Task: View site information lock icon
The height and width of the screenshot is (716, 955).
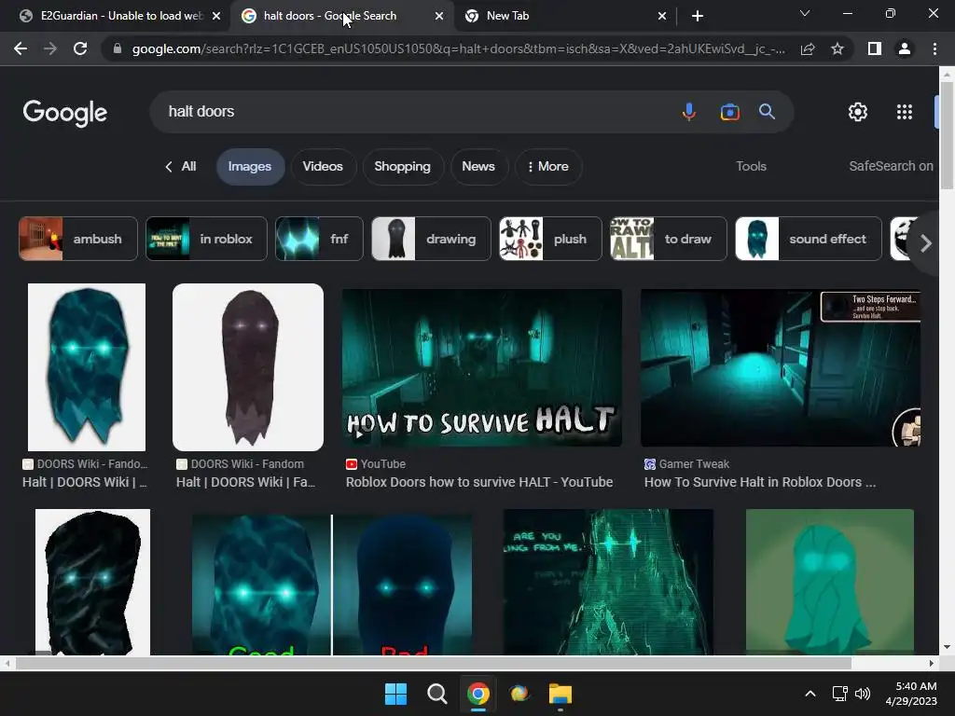Action: 118,48
